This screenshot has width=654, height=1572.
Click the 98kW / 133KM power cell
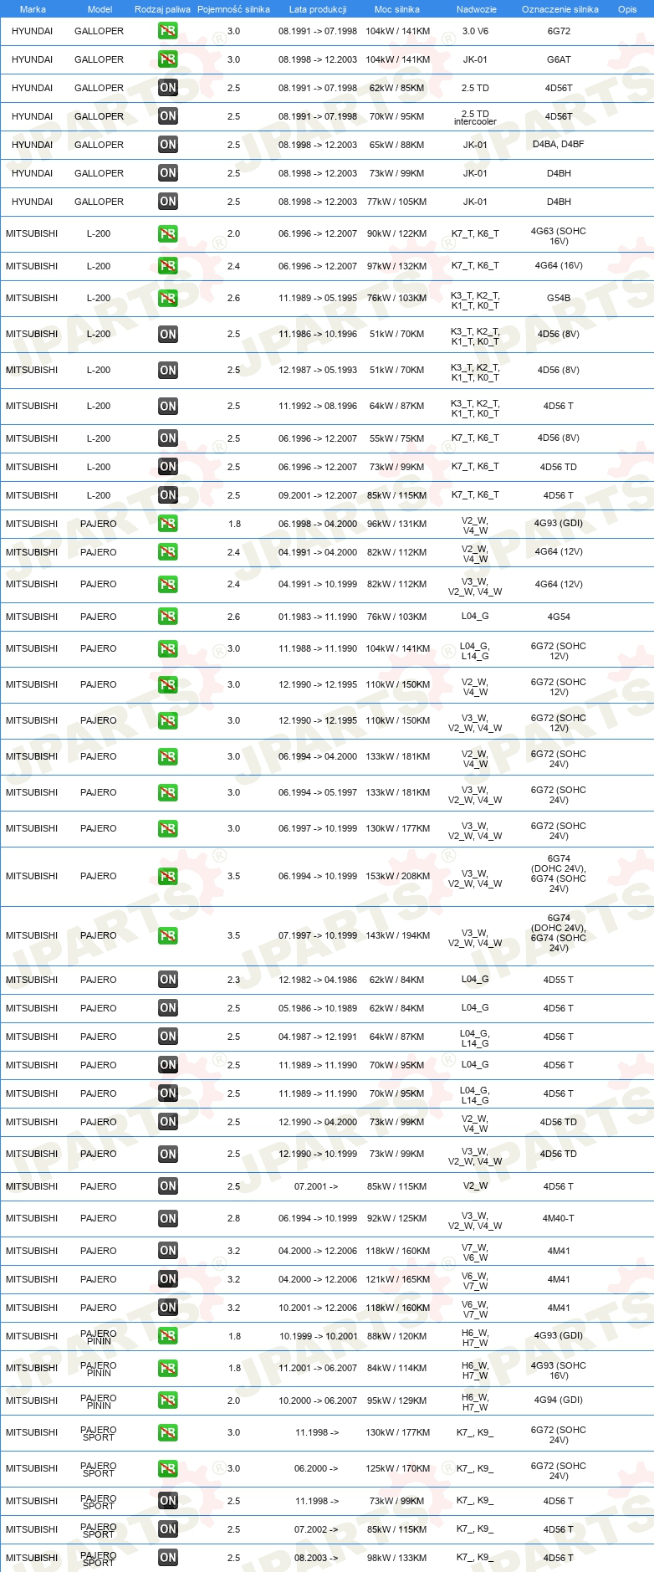click(x=397, y=1558)
